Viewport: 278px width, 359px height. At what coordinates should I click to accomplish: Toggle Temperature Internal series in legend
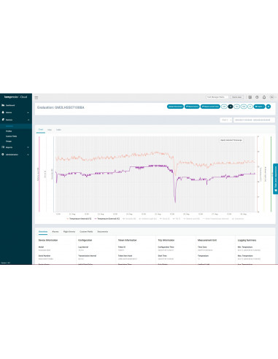79,219
